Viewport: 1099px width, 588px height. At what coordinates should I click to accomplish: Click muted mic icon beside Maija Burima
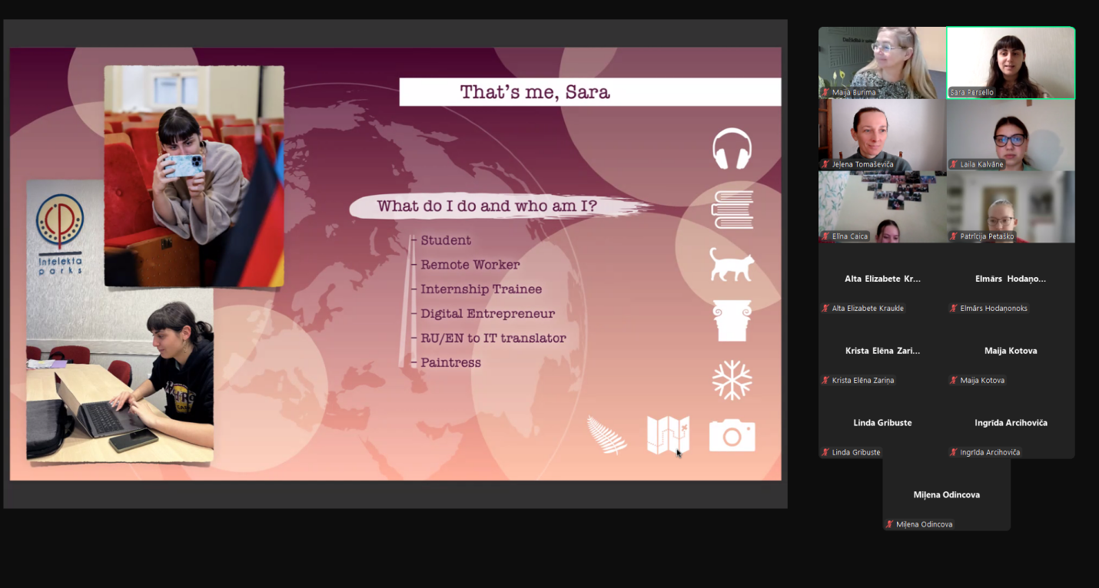pos(825,92)
